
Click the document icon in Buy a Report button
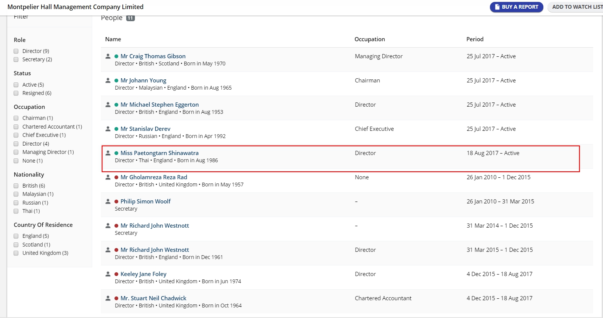click(497, 7)
